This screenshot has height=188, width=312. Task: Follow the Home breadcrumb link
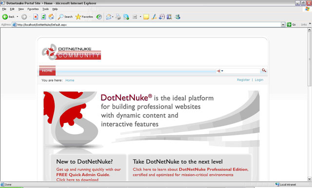tap(70, 80)
